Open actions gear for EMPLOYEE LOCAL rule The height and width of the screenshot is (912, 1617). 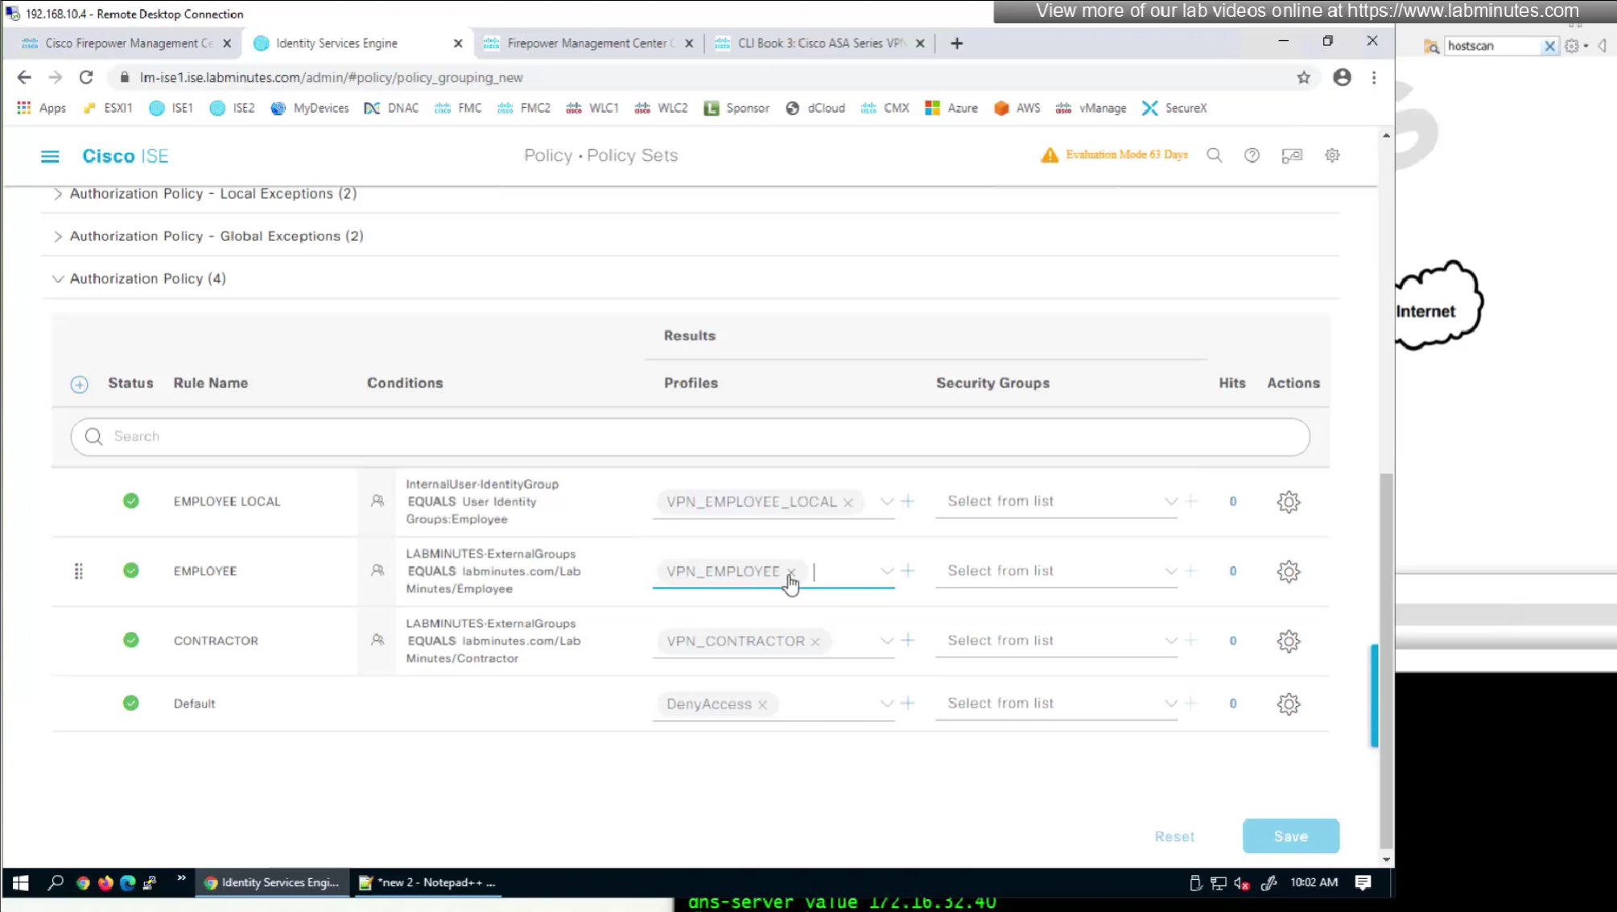click(1288, 501)
